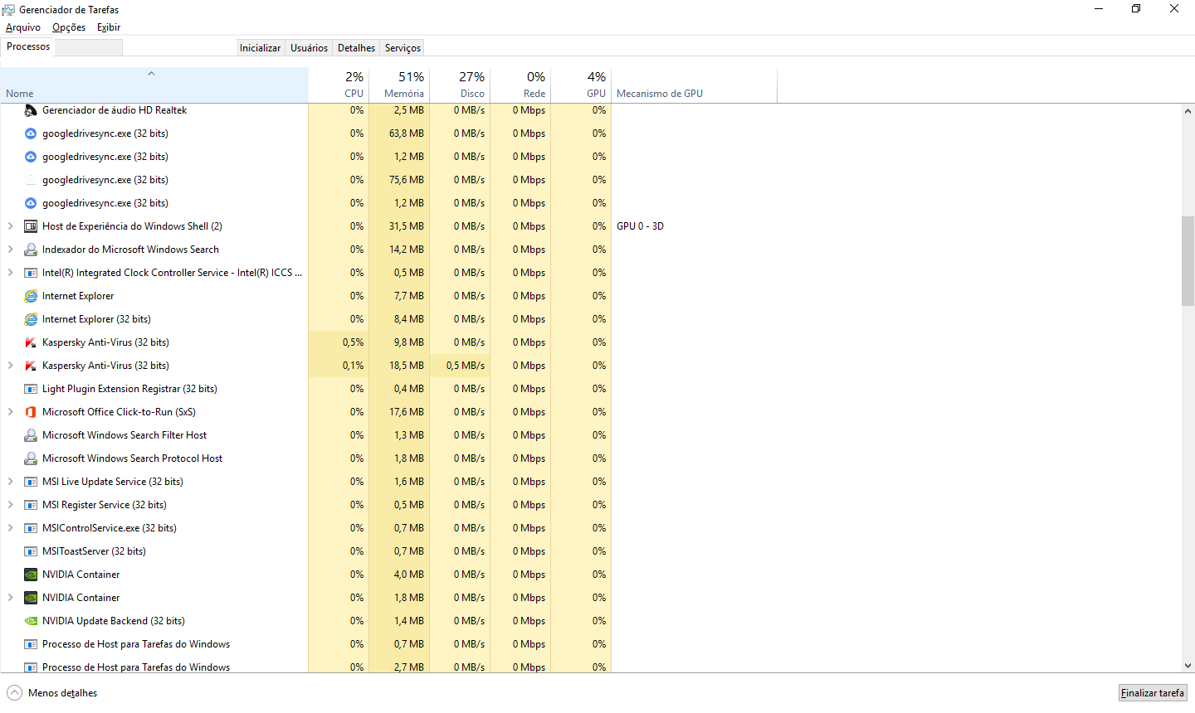Click the Microsoft Windows Search Filter Host icon

tap(31, 435)
